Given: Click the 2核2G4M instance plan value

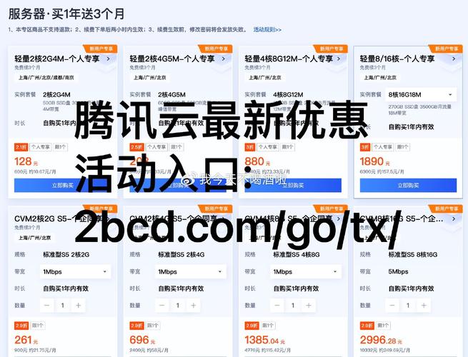Looking at the screenshot, I should click(56, 95).
